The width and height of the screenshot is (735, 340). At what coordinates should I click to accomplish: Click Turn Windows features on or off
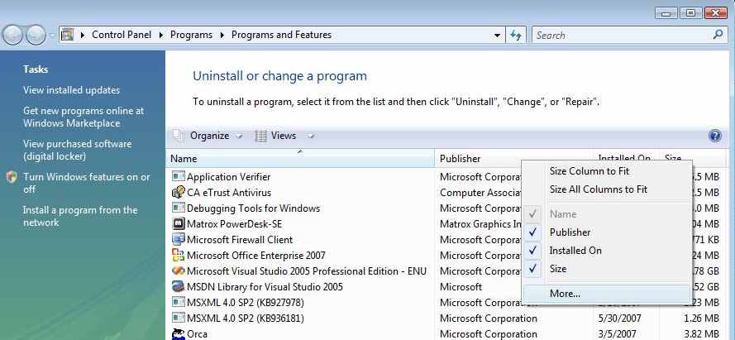click(86, 183)
